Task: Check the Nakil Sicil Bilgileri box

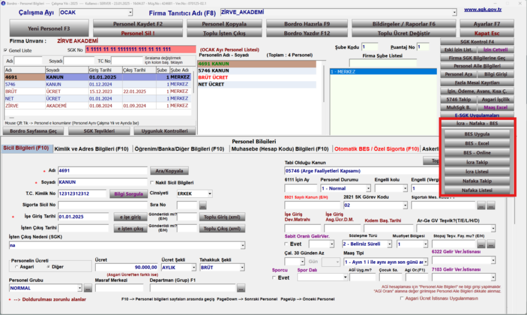Action: [x=152, y=183]
